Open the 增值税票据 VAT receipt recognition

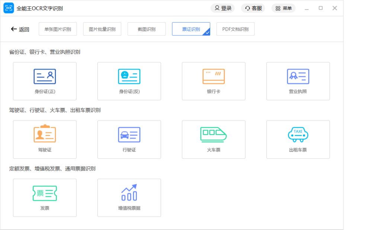[129, 198]
